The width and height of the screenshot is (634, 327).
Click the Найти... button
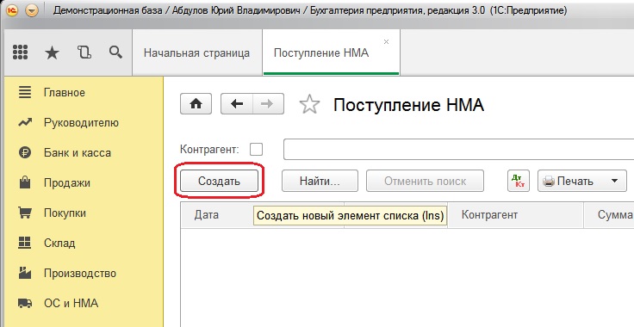[x=320, y=181]
